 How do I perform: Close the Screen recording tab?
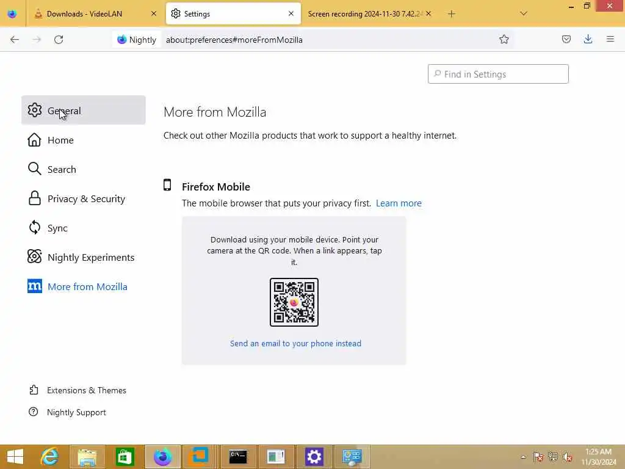pos(428,14)
